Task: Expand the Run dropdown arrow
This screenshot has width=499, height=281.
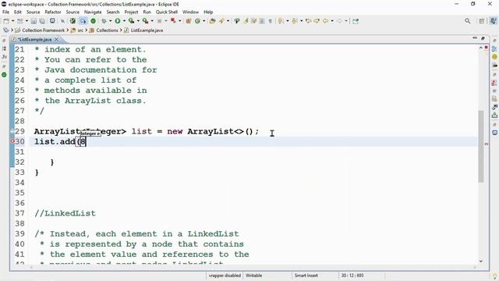Action: [124, 21]
